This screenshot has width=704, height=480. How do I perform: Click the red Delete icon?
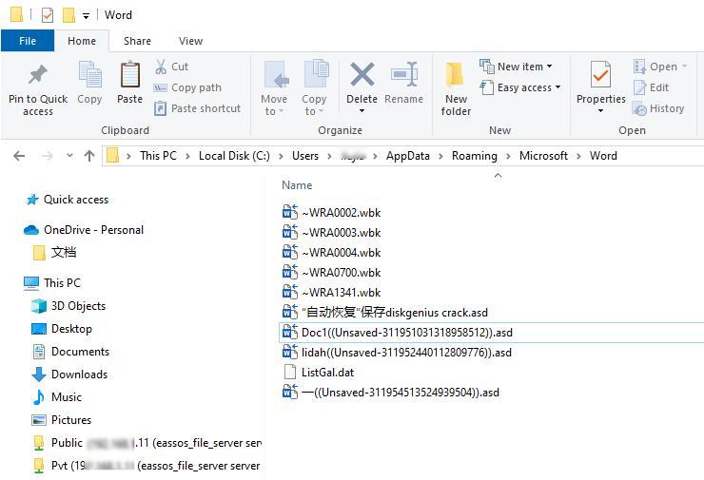click(362, 74)
